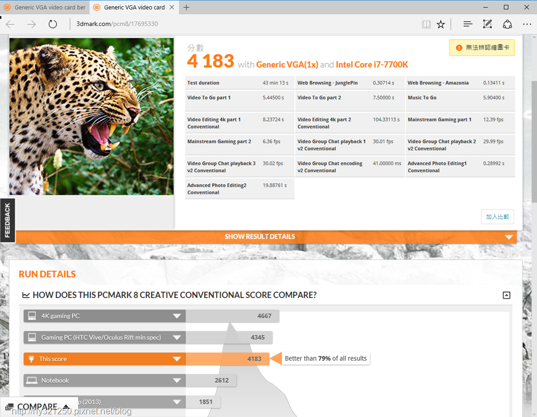Viewport: 537px width, 417px height.
Task: Reload the page with refresh icon
Action: [53, 24]
